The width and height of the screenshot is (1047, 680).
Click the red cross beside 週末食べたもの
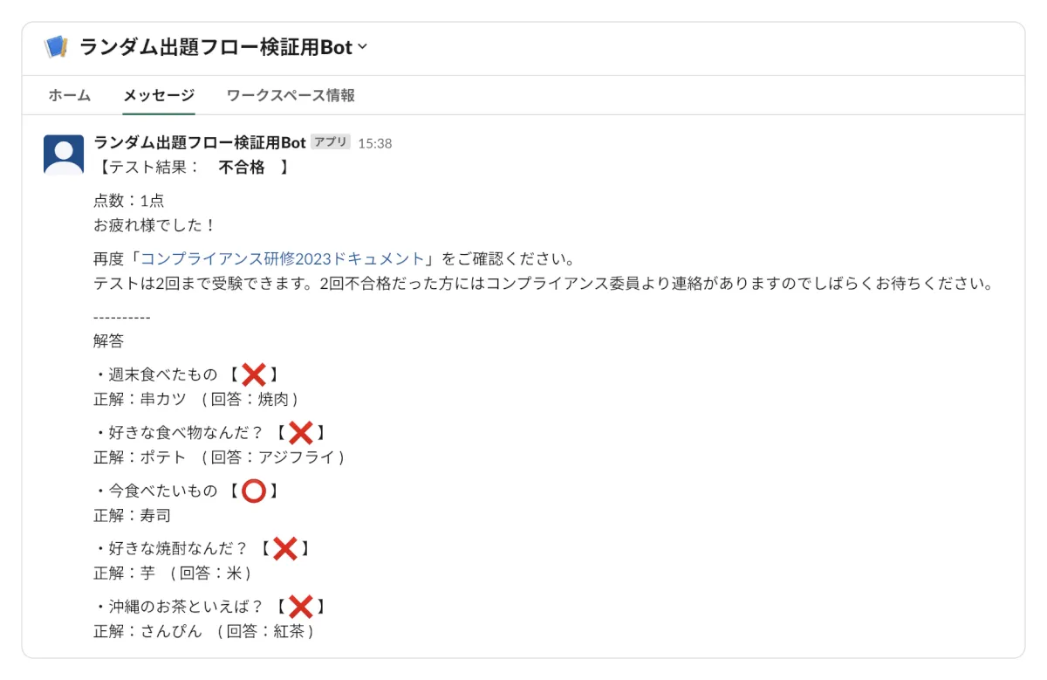(254, 374)
